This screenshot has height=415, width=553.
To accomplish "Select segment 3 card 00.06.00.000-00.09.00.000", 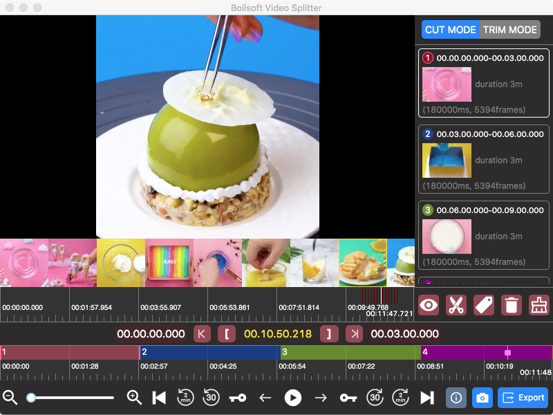I will 483,235.
